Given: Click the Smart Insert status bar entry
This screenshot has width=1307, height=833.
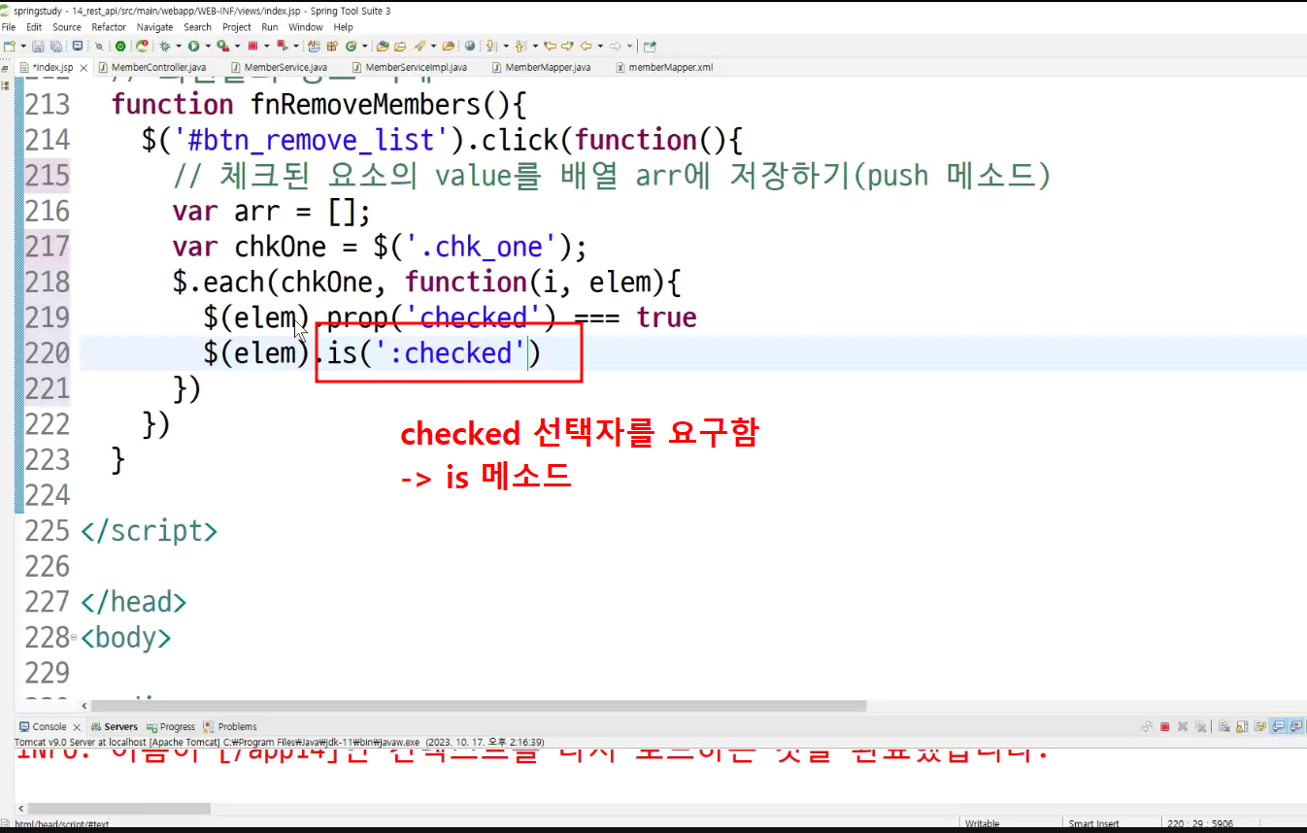Looking at the screenshot, I should (x=1093, y=824).
